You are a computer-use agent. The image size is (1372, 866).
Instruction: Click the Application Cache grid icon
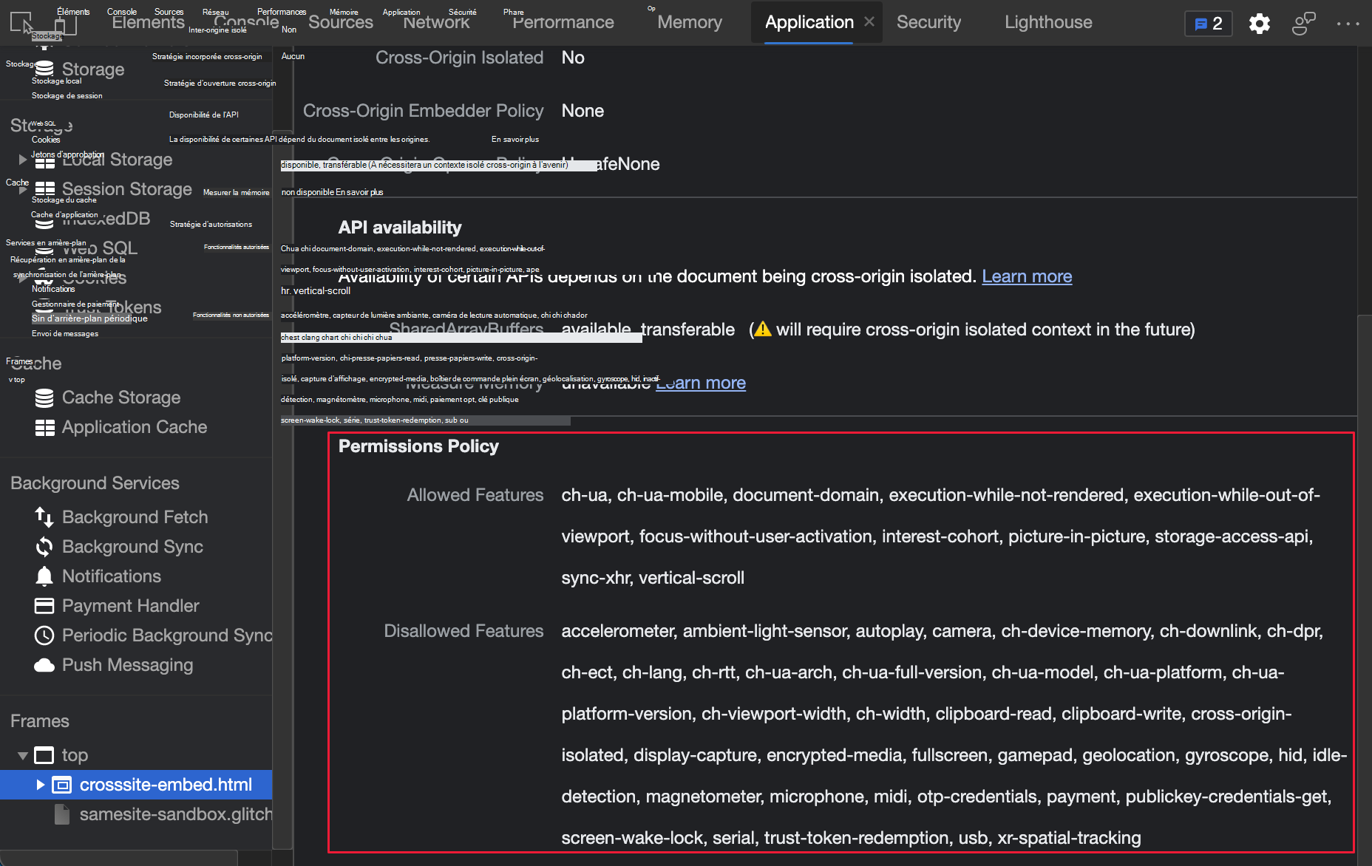point(44,427)
